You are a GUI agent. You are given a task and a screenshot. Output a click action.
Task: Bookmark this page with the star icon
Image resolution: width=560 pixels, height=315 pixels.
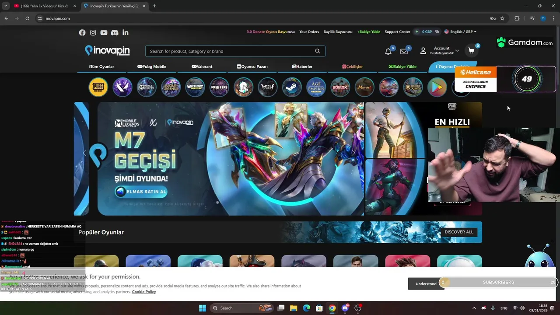tap(502, 18)
